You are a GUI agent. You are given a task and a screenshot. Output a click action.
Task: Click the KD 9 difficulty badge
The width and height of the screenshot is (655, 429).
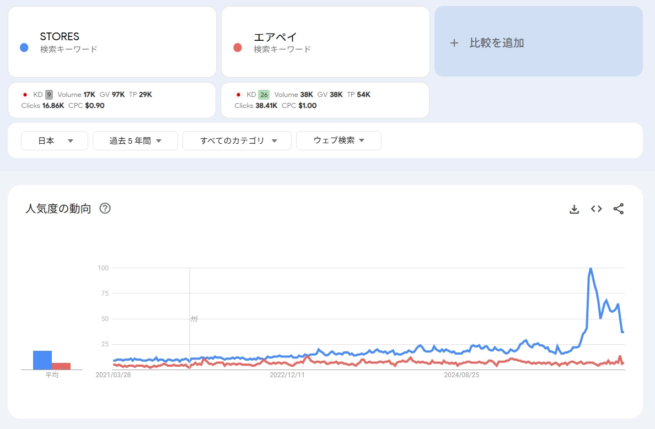[x=49, y=95]
